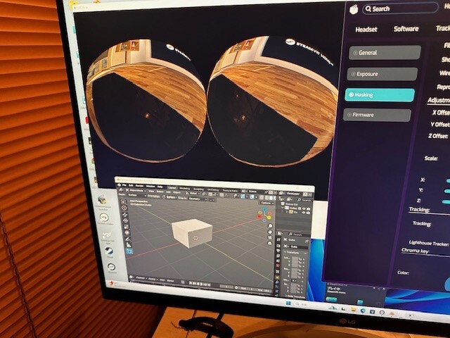Switch to Blender's Modeling workspace tab
450x338 pixels.
click(184, 188)
